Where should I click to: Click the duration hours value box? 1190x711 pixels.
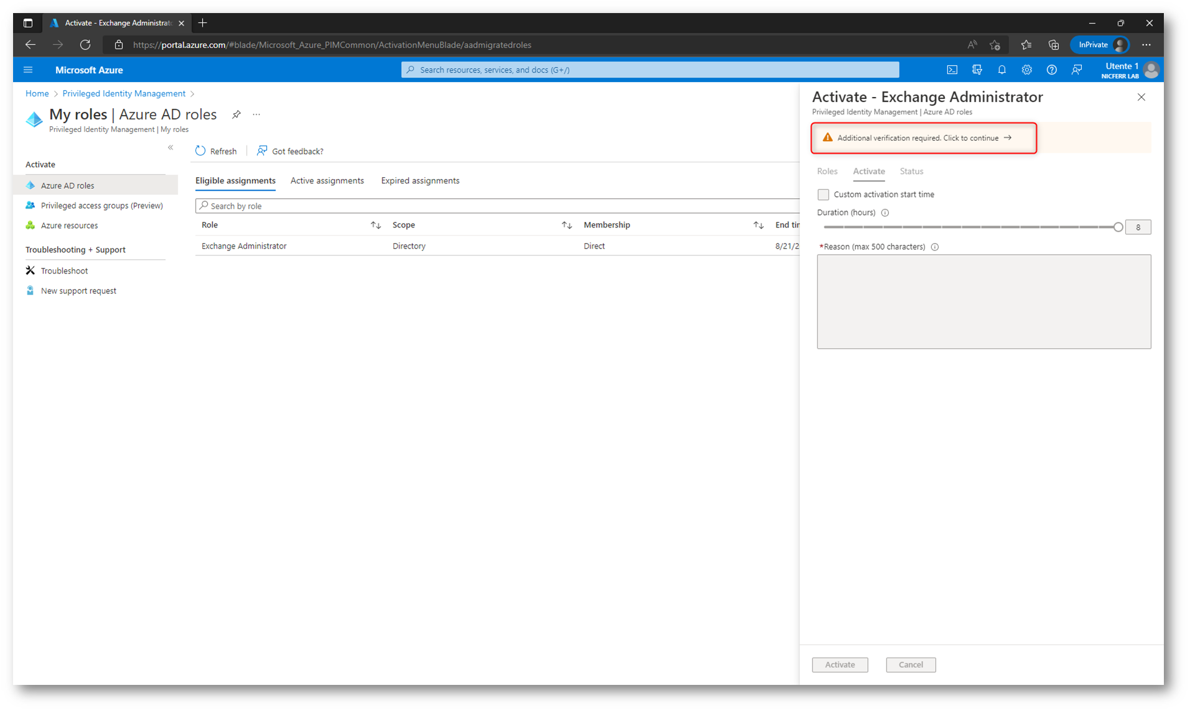click(x=1138, y=227)
